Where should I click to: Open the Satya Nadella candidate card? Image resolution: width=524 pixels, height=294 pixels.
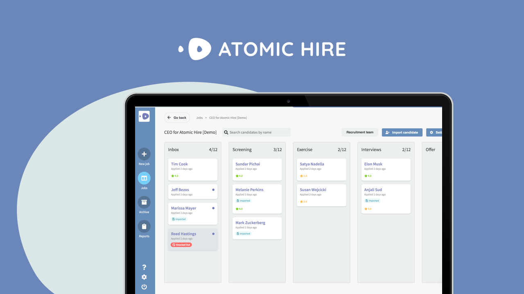(322, 169)
